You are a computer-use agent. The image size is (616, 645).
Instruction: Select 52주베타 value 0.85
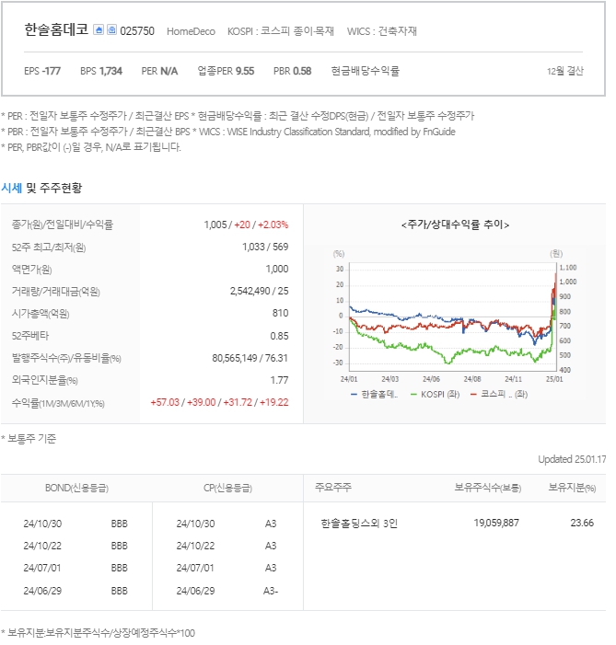[x=279, y=336]
